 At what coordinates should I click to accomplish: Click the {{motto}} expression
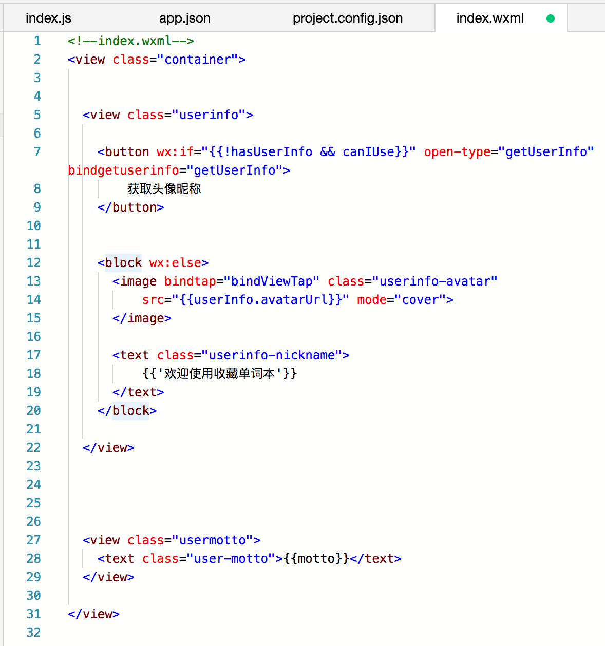pos(316,559)
